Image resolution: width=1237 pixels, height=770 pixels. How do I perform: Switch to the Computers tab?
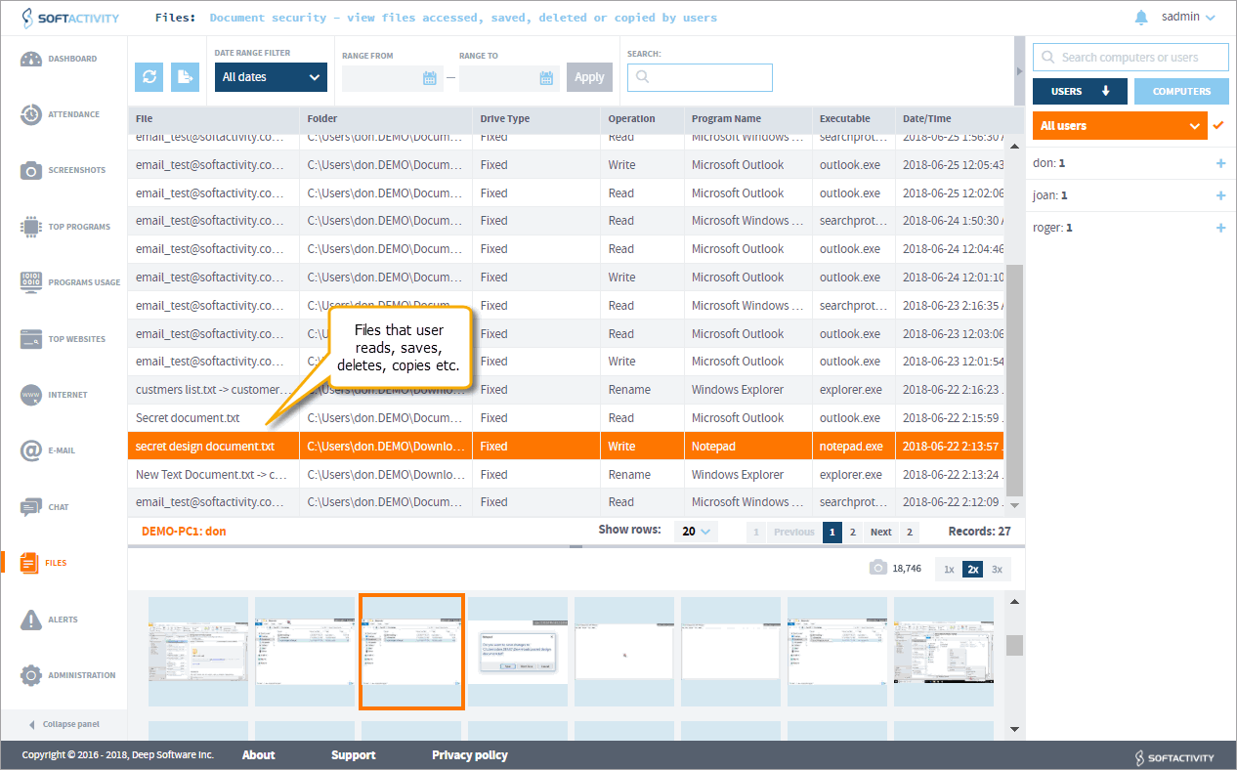[x=1181, y=92]
